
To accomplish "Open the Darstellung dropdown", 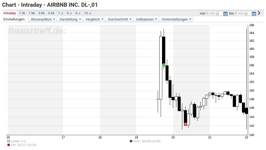I will tap(70, 19).
